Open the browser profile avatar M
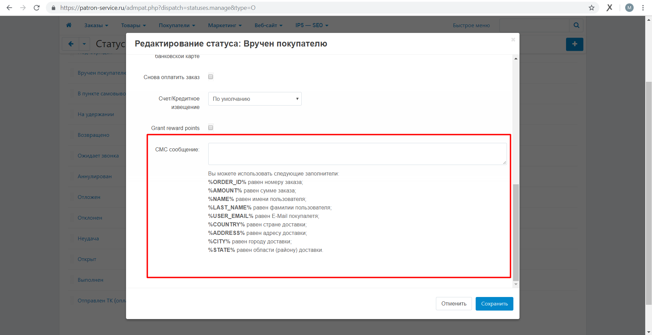 (x=629, y=7)
